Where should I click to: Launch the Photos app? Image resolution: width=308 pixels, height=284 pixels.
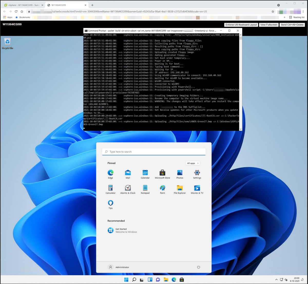(180, 174)
